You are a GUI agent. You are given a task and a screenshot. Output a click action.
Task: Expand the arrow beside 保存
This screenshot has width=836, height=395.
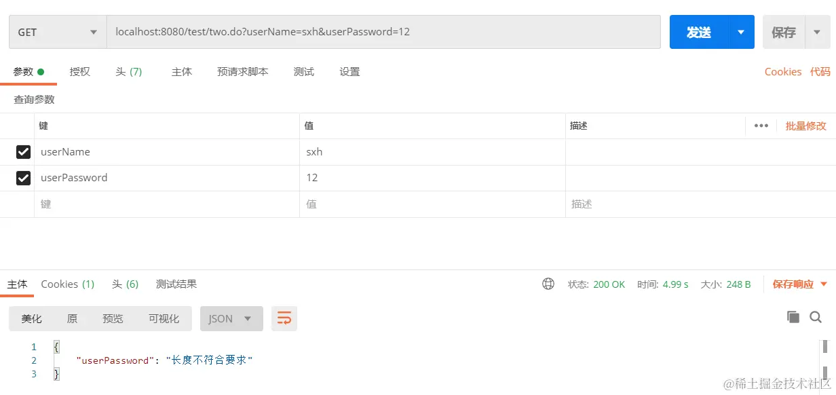817,32
